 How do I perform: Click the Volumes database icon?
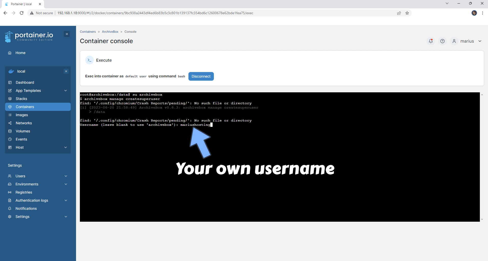pos(10,131)
